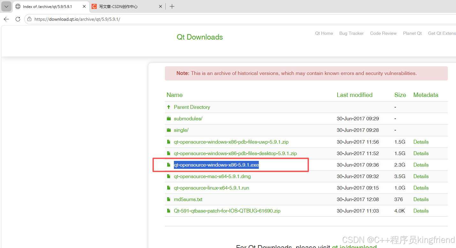Image resolution: width=456 pixels, height=248 pixels.
Task: Click the 30-Jun-2017 09:15 timestamp
Action: click(358, 188)
